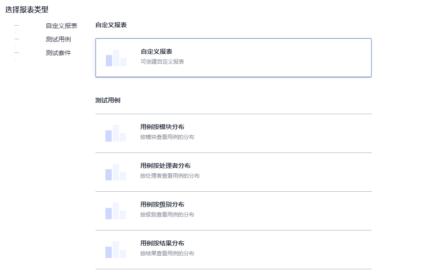Viewport: 427px width, 272px height.
Task: Click the dash marker before 测试套件 in sidebar
Action: (17, 53)
